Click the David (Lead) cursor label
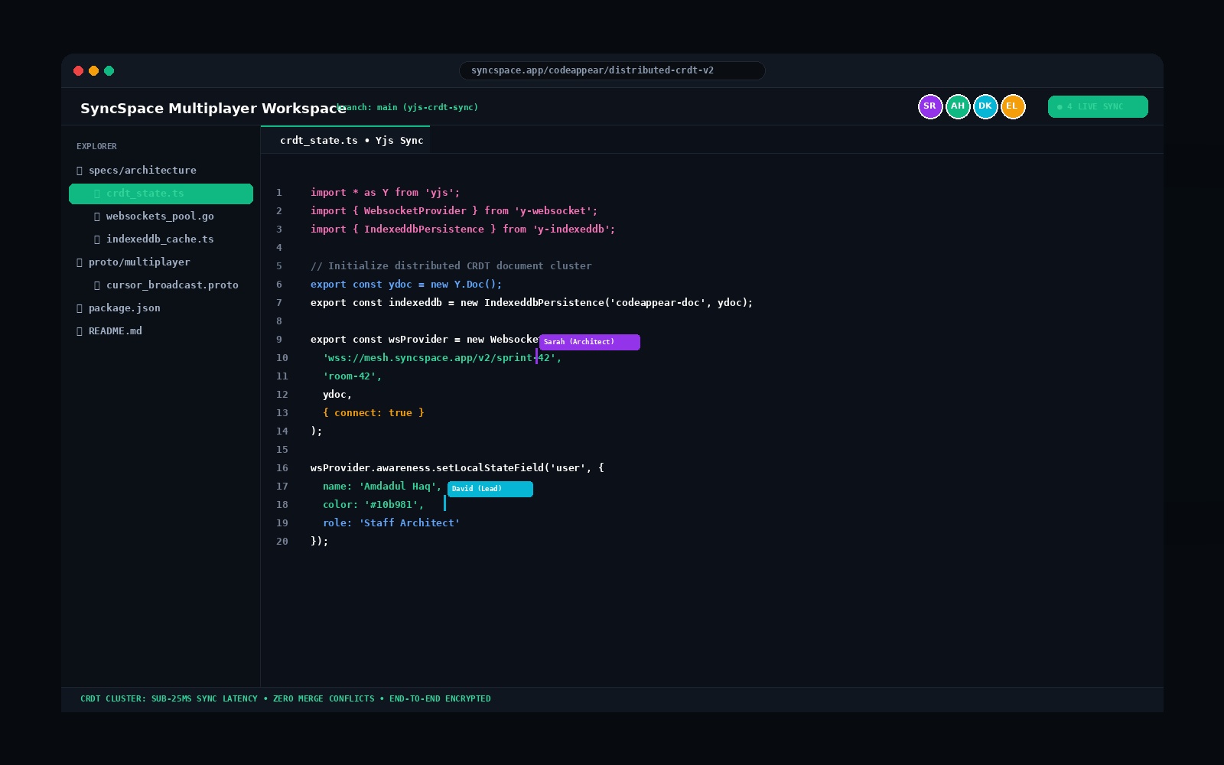 click(490, 489)
